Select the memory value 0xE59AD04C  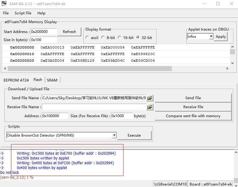113,61
